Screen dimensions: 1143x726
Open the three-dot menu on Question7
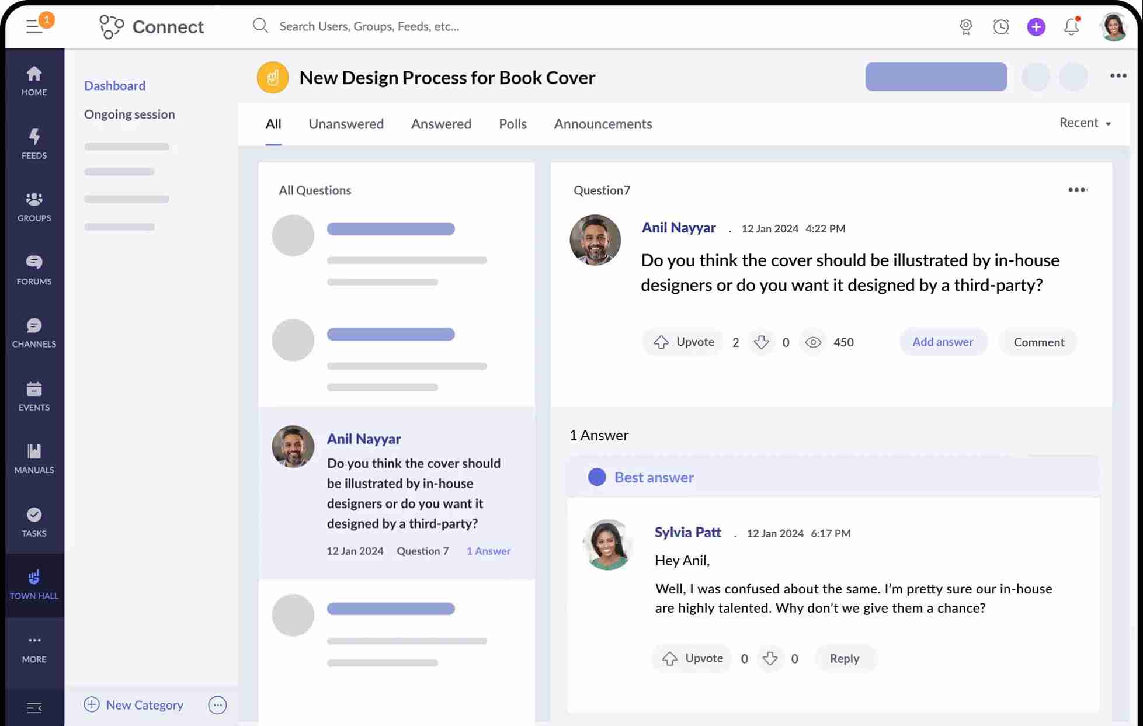[1076, 190]
